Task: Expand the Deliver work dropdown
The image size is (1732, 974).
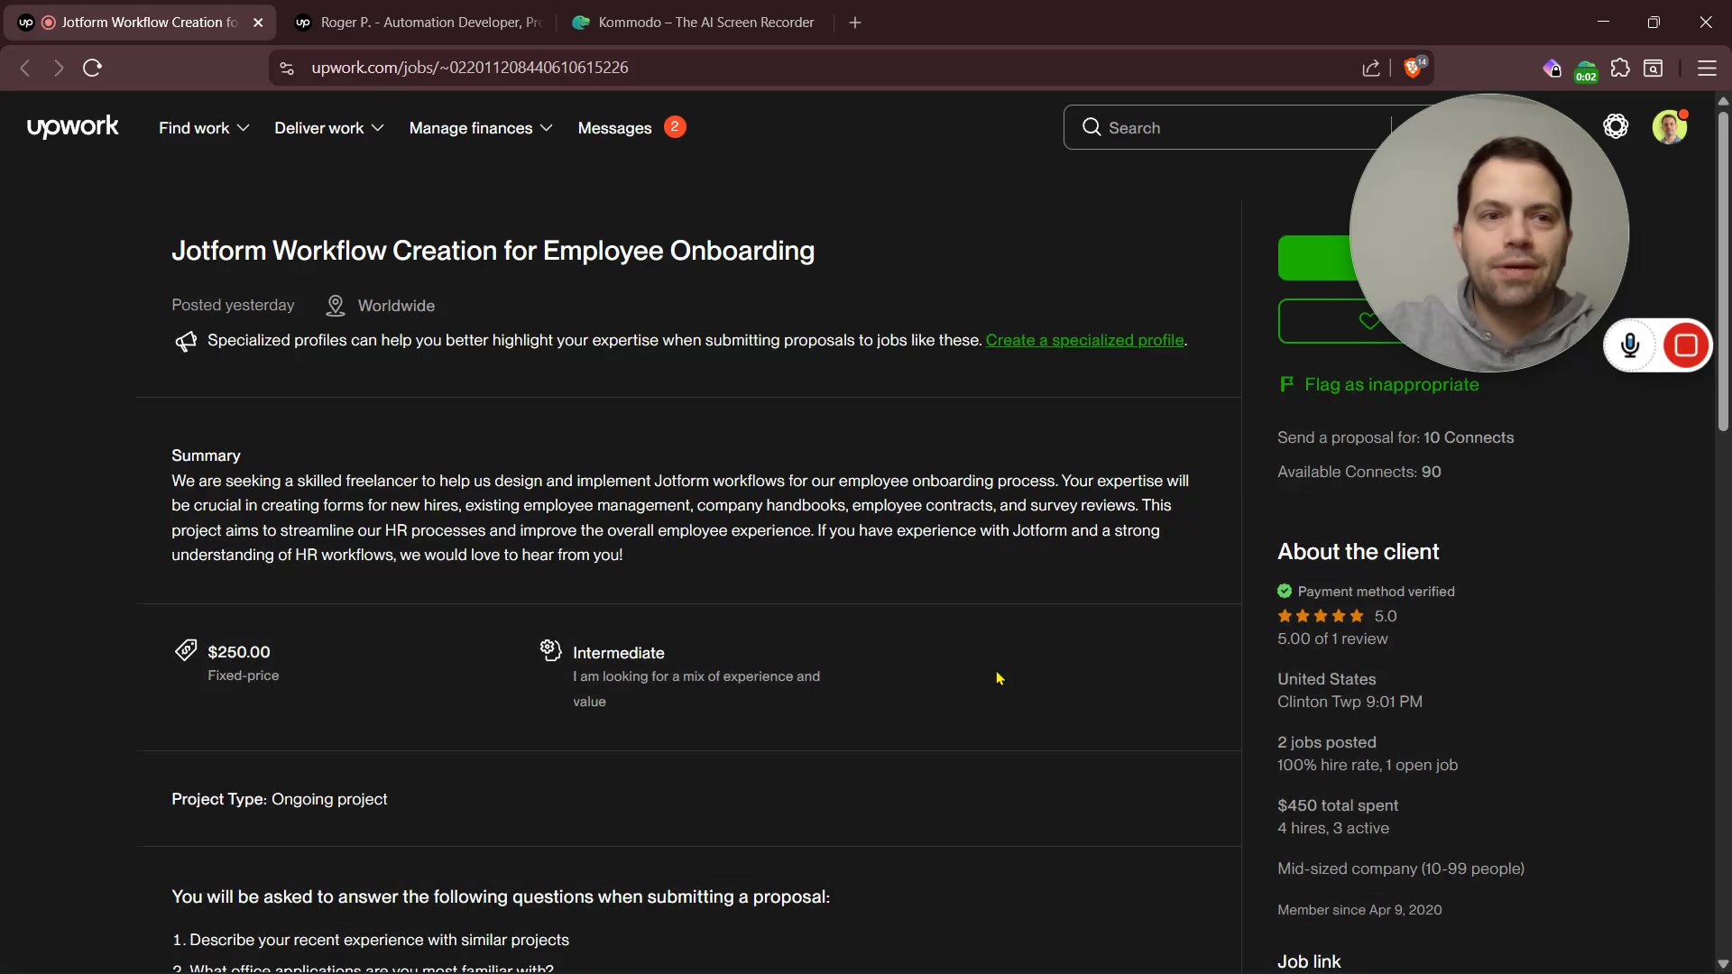Action: pyautogui.click(x=328, y=128)
